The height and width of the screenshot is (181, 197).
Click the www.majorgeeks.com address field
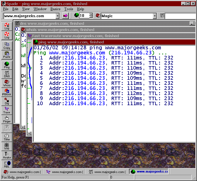[30, 16]
